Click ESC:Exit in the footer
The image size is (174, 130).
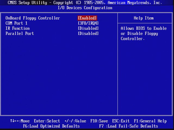click(x=121, y=121)
